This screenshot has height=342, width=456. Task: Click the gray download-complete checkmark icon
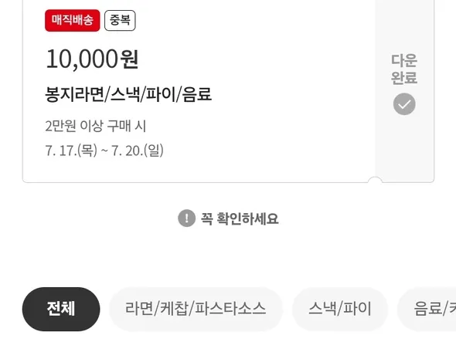404,104
